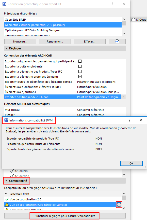Click the green checkmark beside Vue de coordination 2.0
147x220 pixels.
7,199
